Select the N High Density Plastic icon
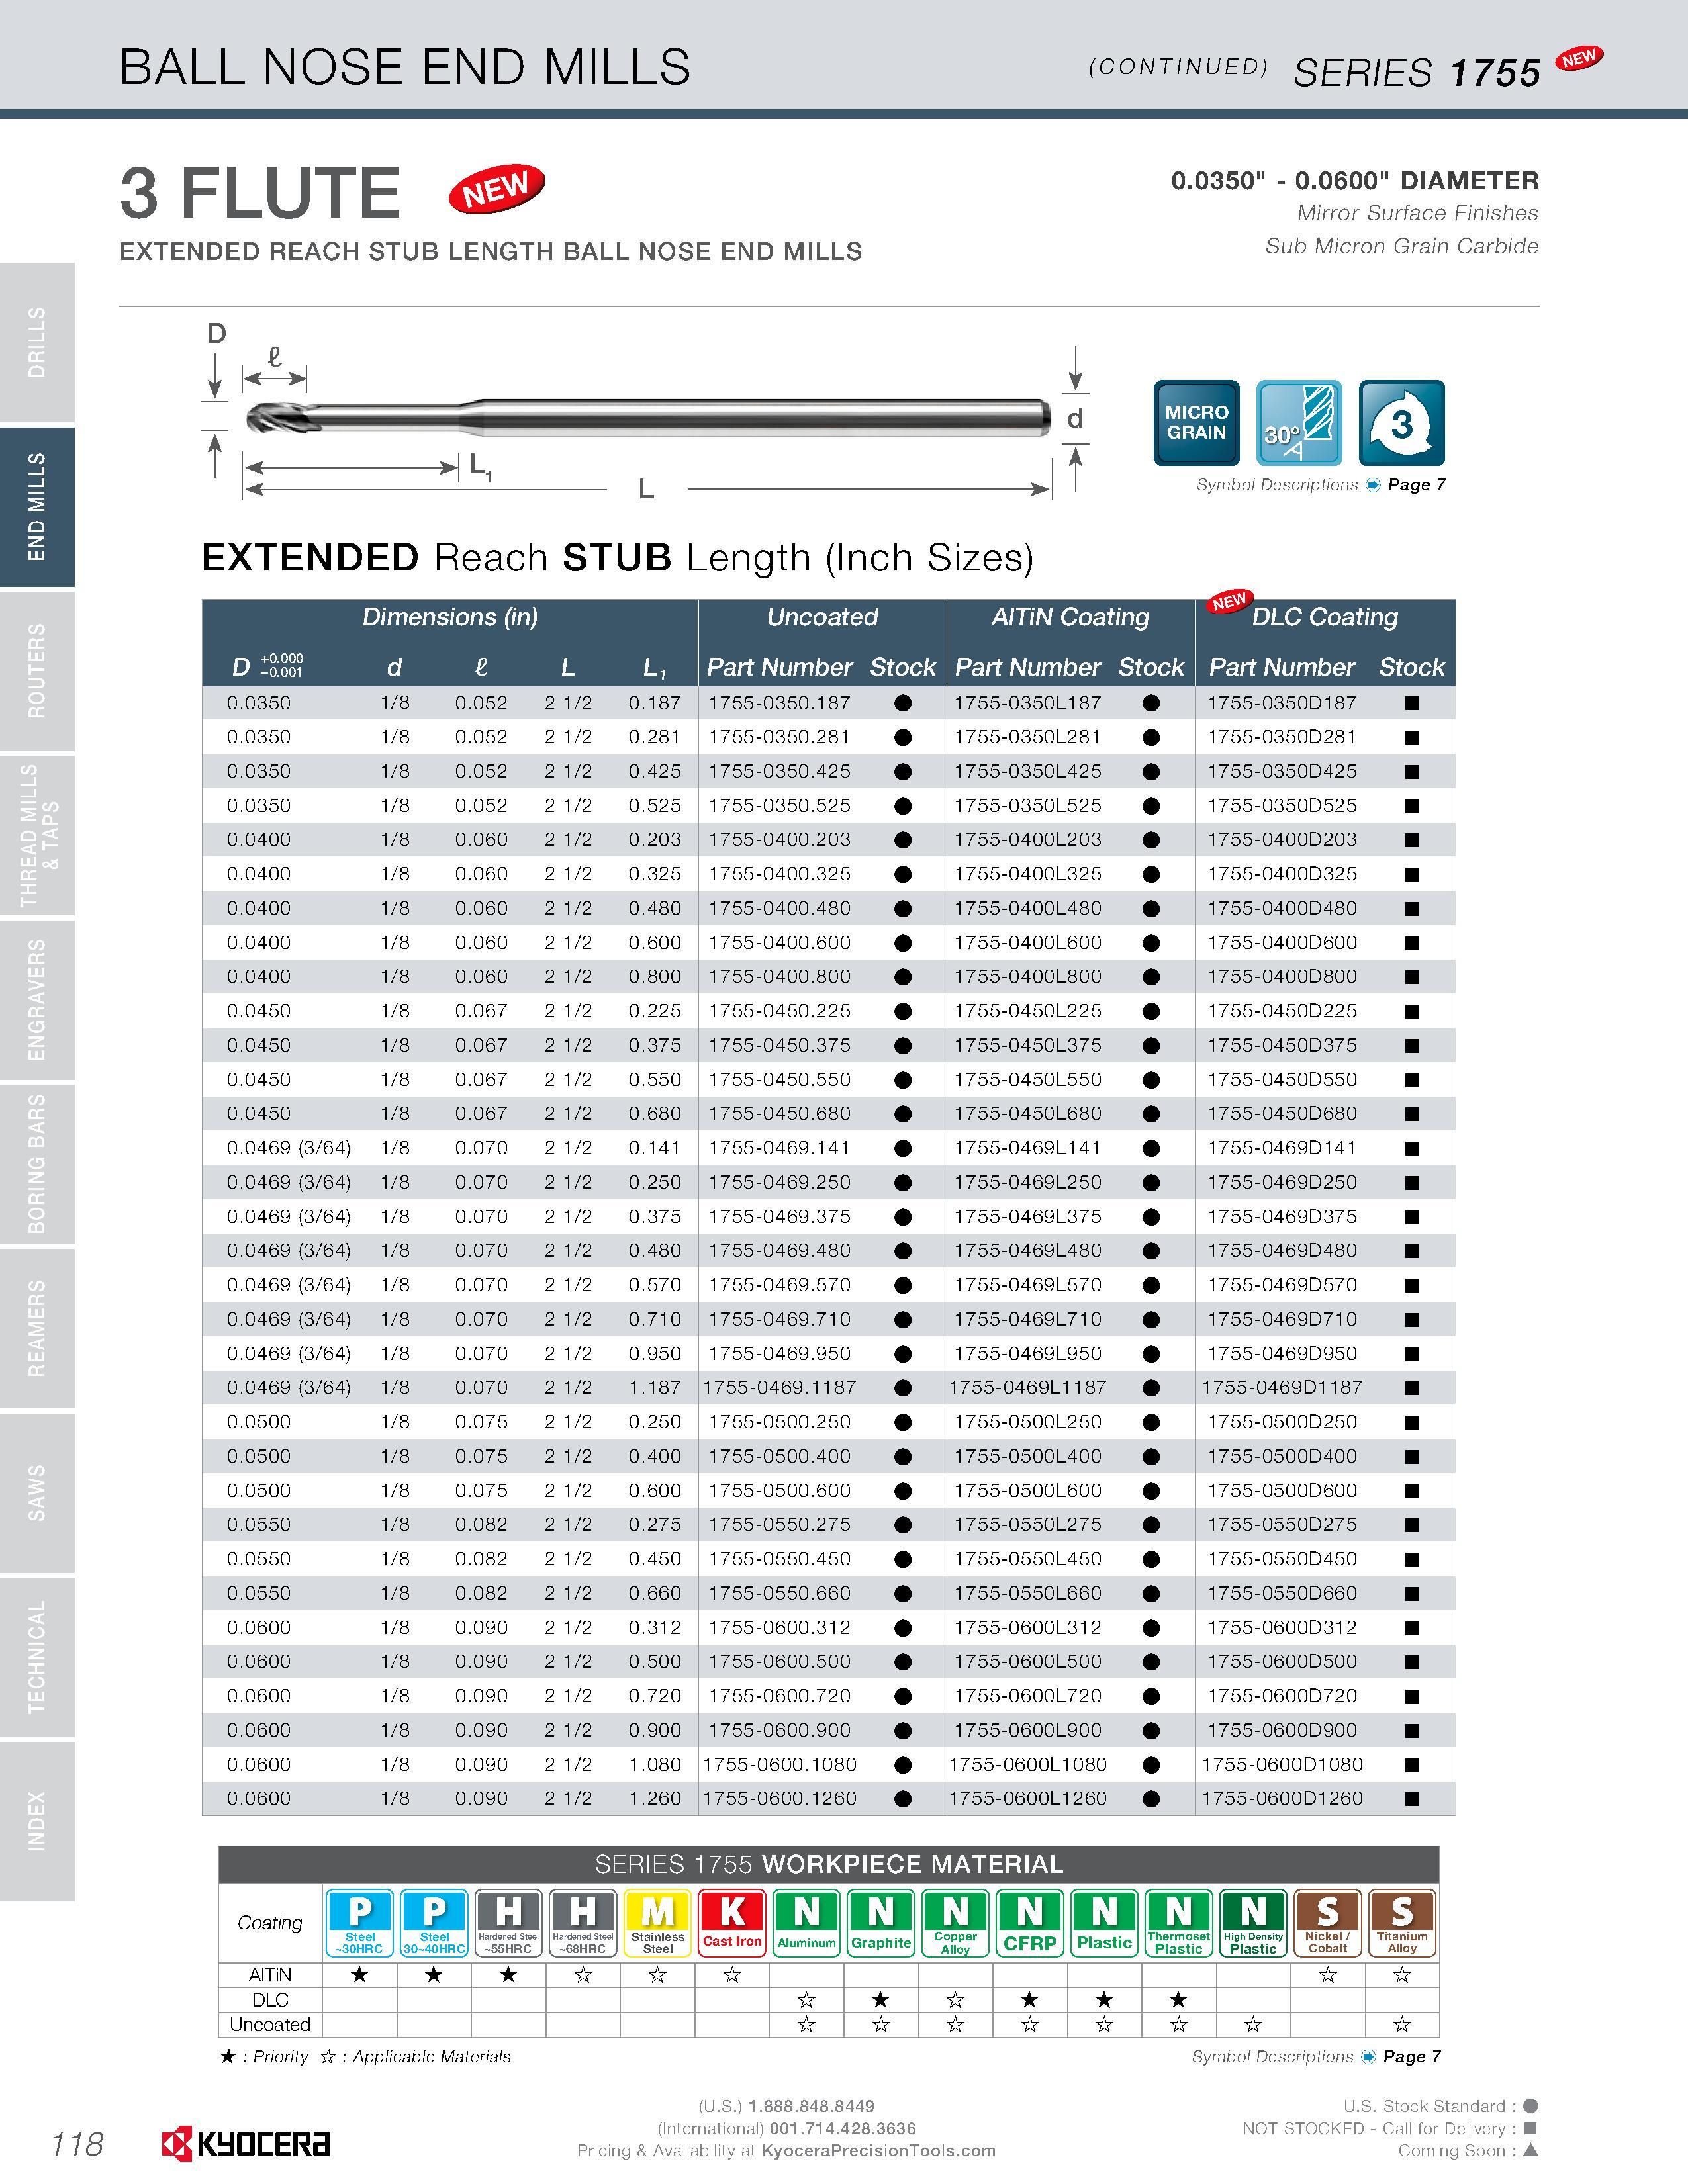 pyautogui.click(x=1253, y=1923)
